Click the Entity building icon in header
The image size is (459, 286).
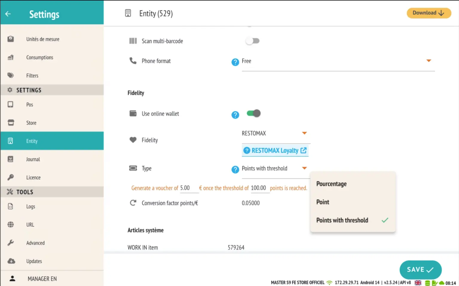pos(128,13)
